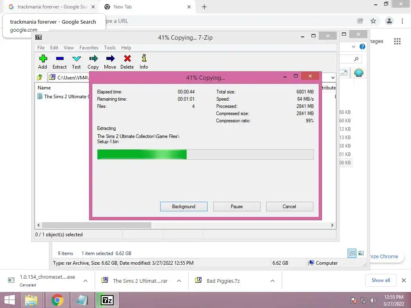Click the Test toolbar icon
Viewport: 411px width, 308px height.
point(77,59)
